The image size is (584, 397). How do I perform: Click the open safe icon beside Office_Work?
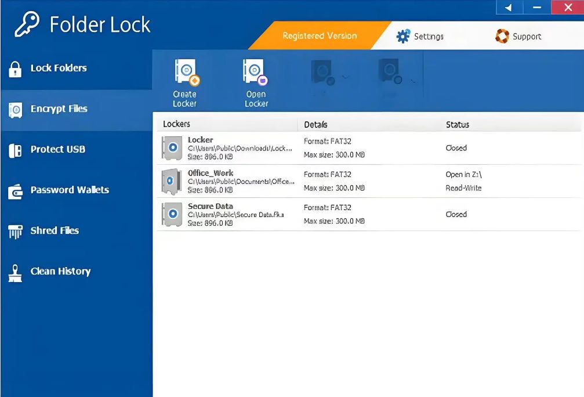[x=172, y=182]
